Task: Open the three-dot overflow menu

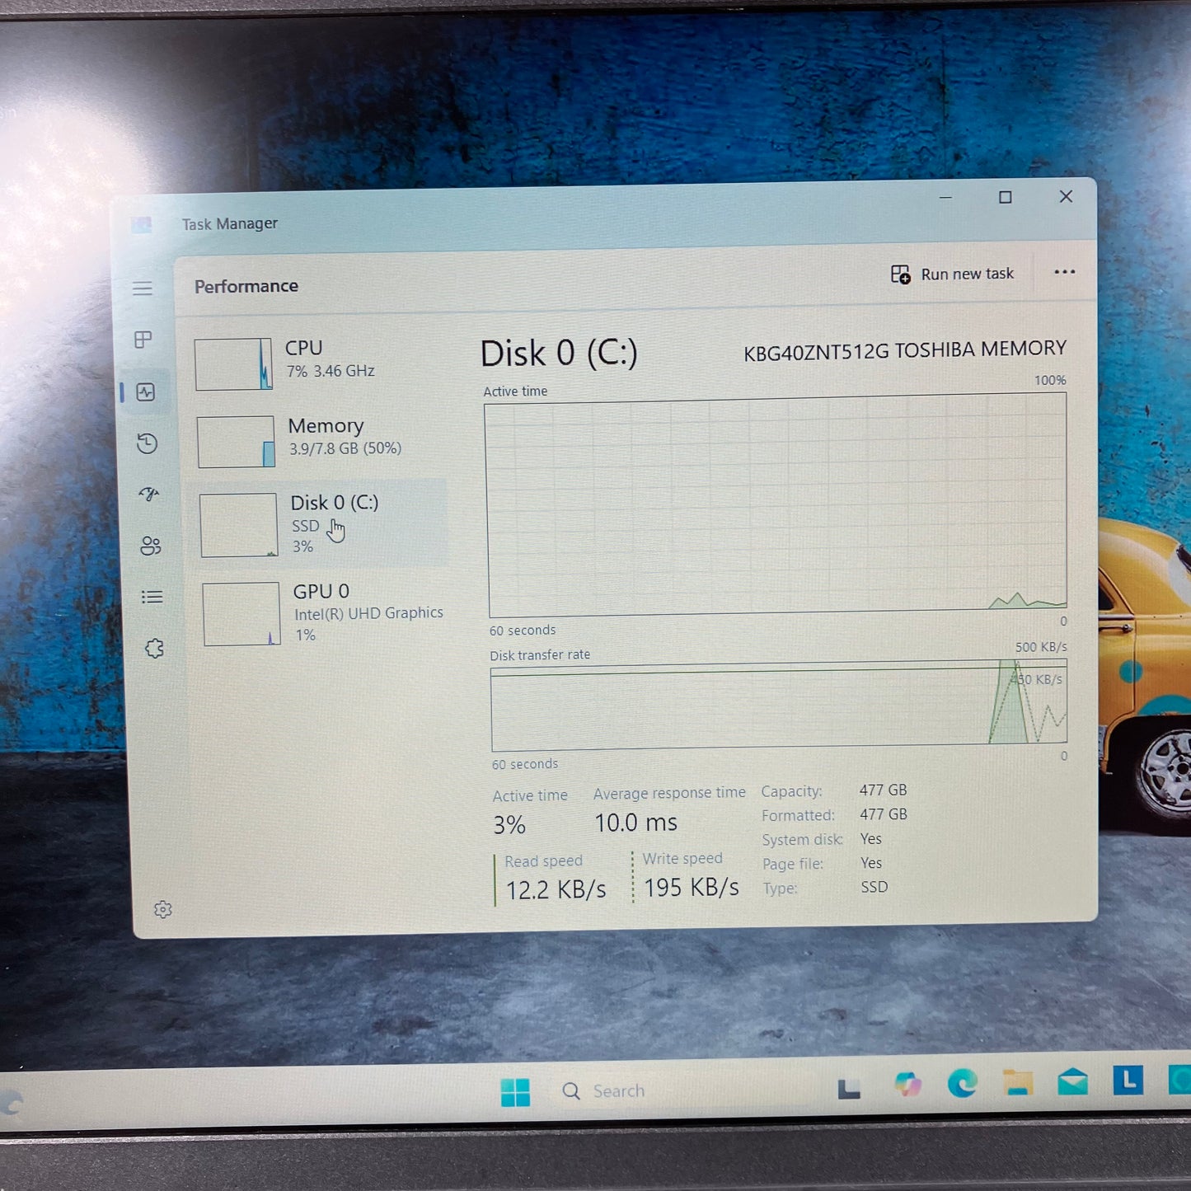Action: 1064,272
